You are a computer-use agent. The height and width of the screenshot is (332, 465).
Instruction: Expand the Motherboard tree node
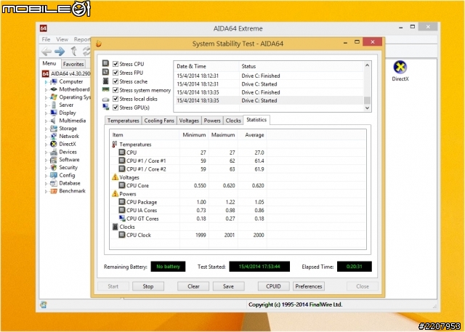coord(46,89)
